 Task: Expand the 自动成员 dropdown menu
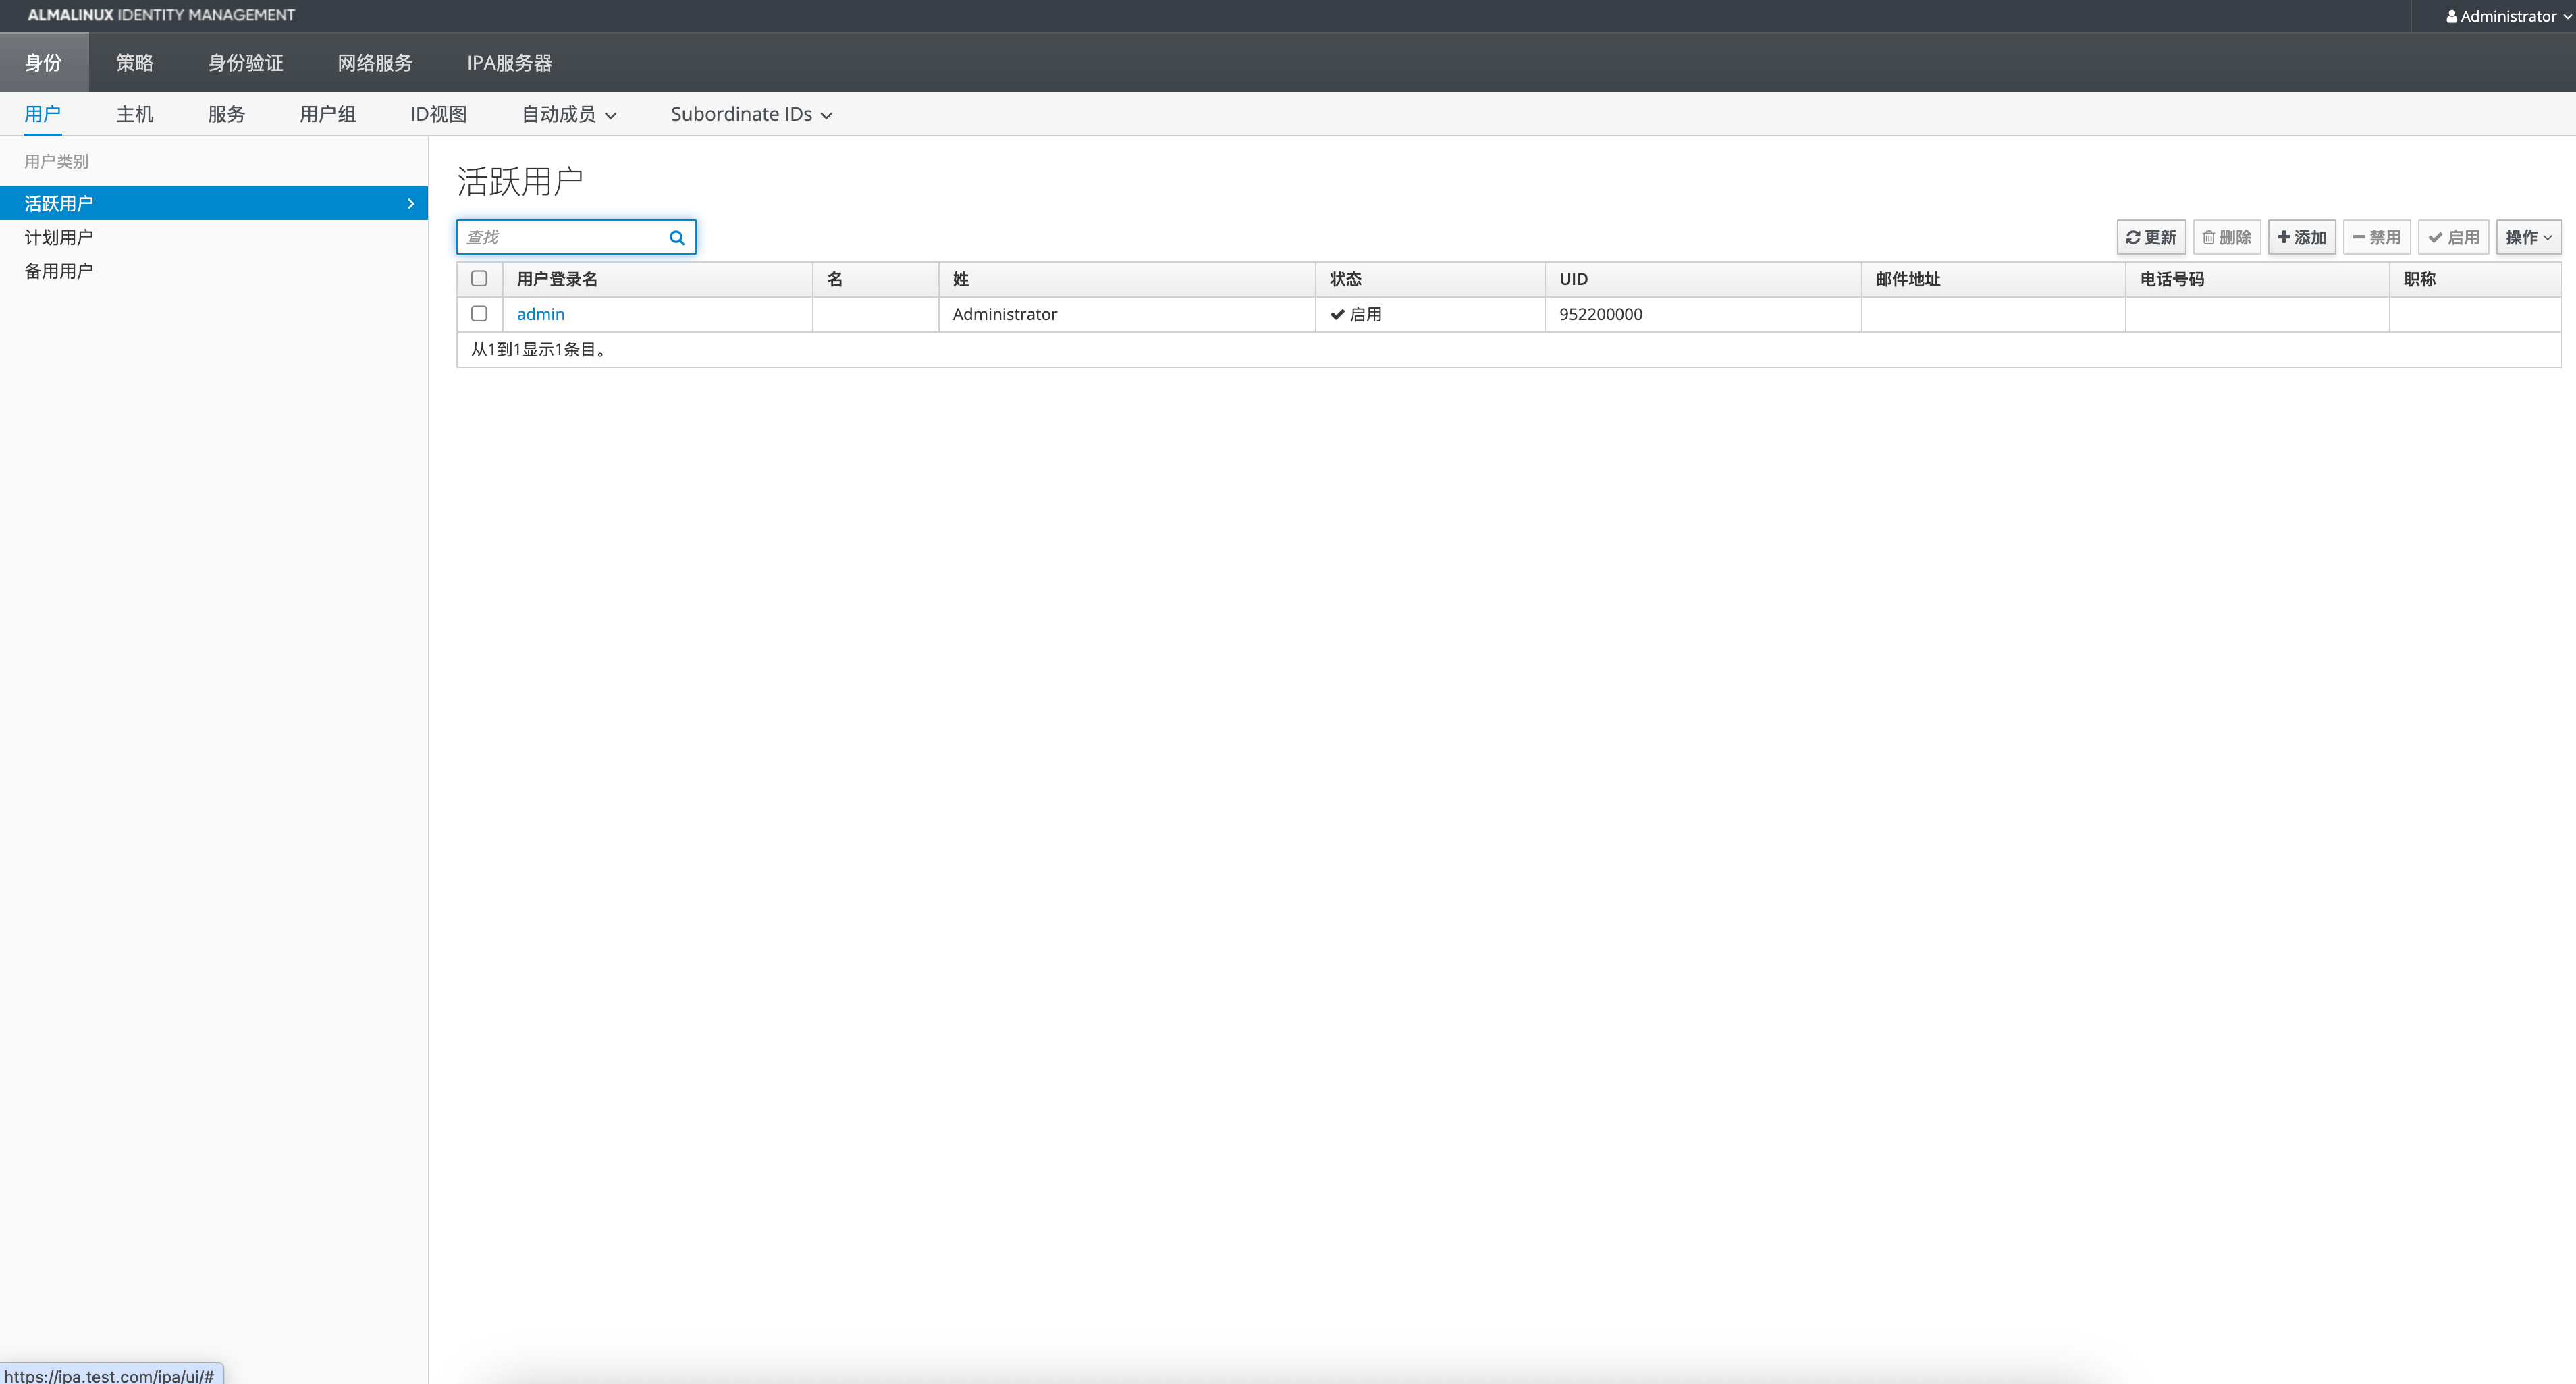pos(568,114)
